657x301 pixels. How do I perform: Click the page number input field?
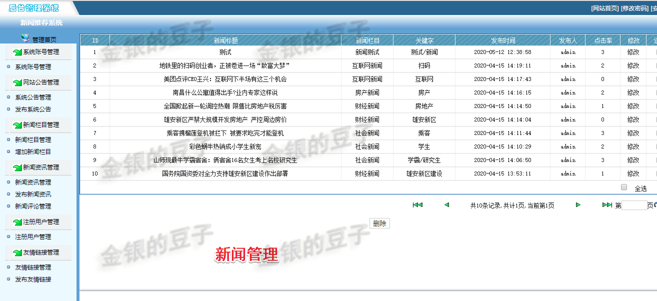point(635,204)
